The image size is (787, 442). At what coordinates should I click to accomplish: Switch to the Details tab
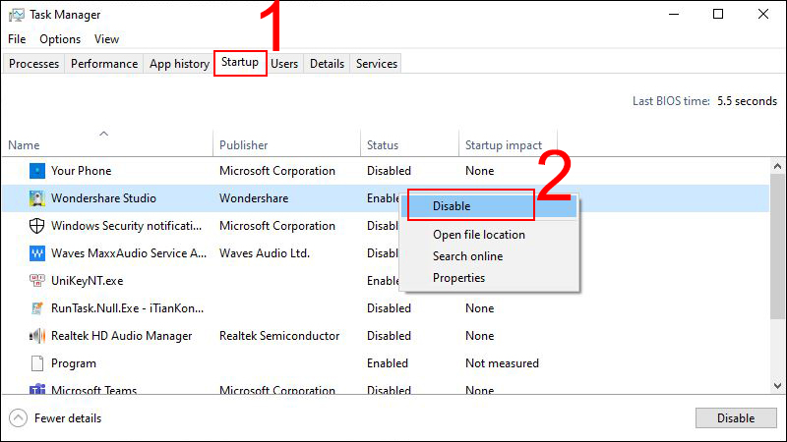pos(327,64)
